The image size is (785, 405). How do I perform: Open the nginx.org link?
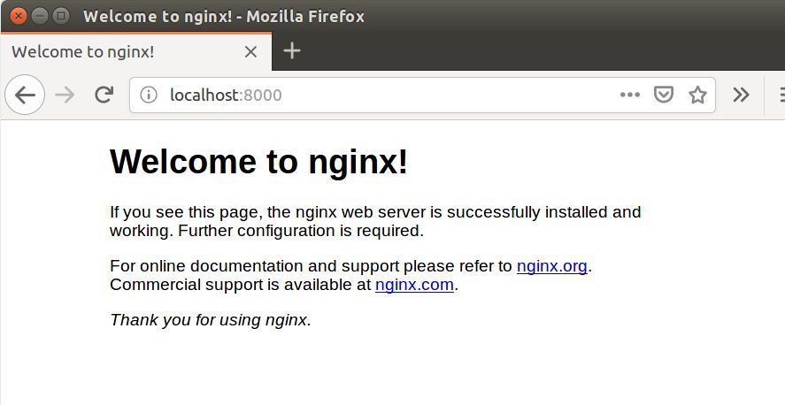pyautogui.click(x=551, y=266)
